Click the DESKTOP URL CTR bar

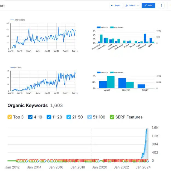point(122,83)
